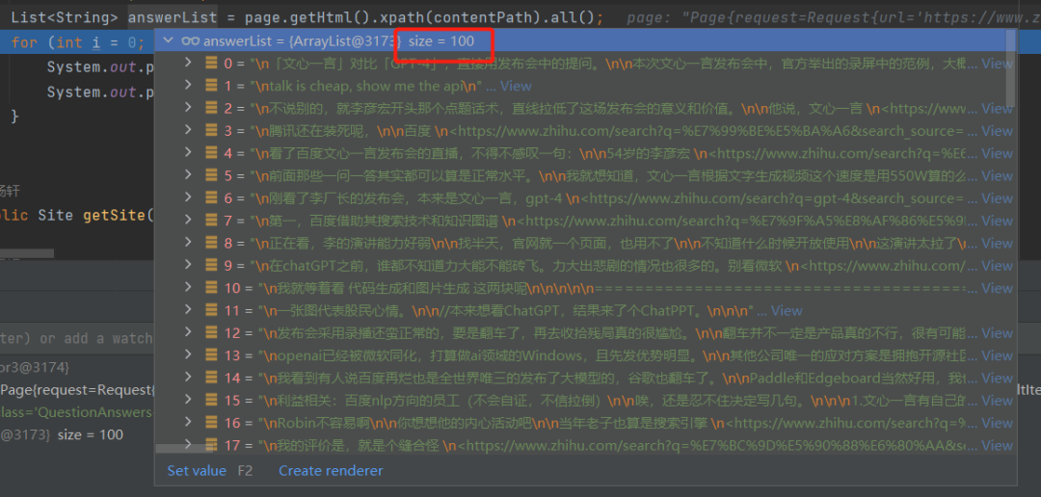This screenshot has height=497, width=1041.
Task: Click the field icon of element 11
Action: pyautogui.click(x=211, y=310)
